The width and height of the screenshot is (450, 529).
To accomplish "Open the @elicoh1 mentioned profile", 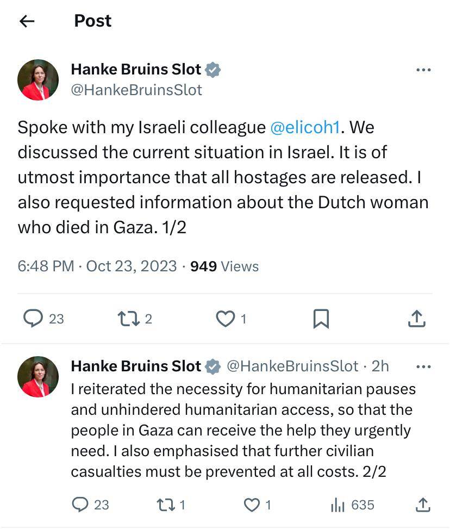I will (306, 127).
